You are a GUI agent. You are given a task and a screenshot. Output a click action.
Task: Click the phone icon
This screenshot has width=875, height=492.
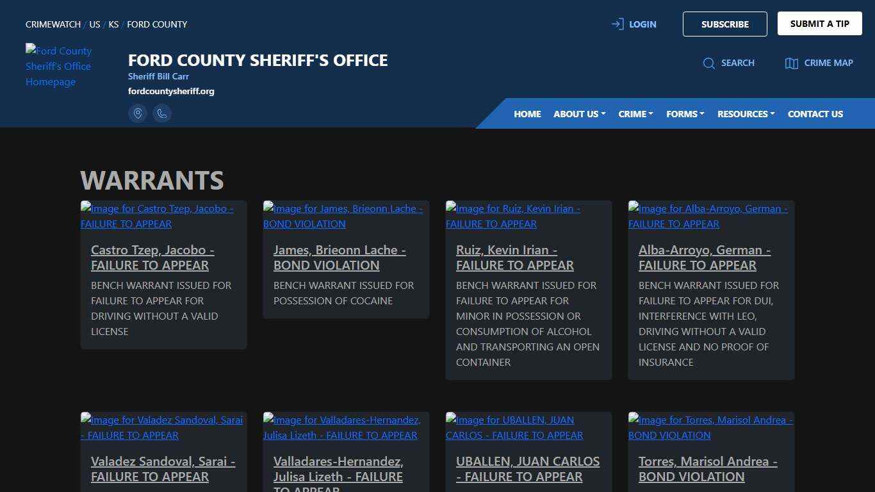pos(162,113)
